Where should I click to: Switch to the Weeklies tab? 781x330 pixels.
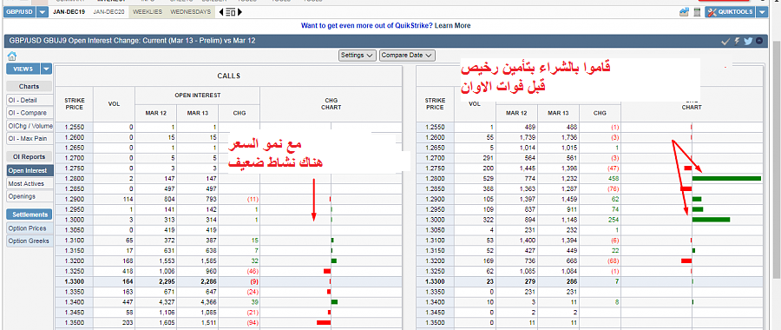pyautogui.click(x=148, y=12)
